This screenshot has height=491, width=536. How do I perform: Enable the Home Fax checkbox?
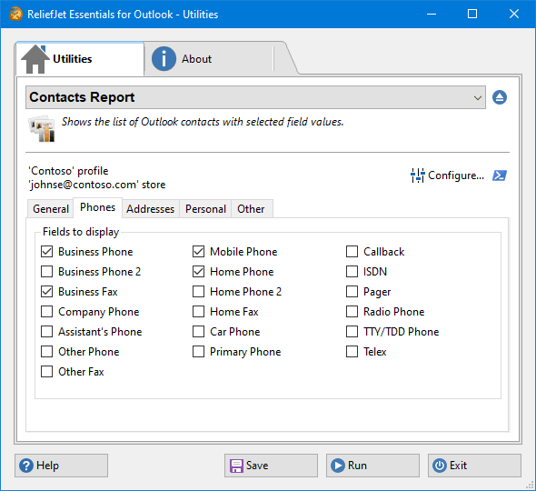[199, 311]
